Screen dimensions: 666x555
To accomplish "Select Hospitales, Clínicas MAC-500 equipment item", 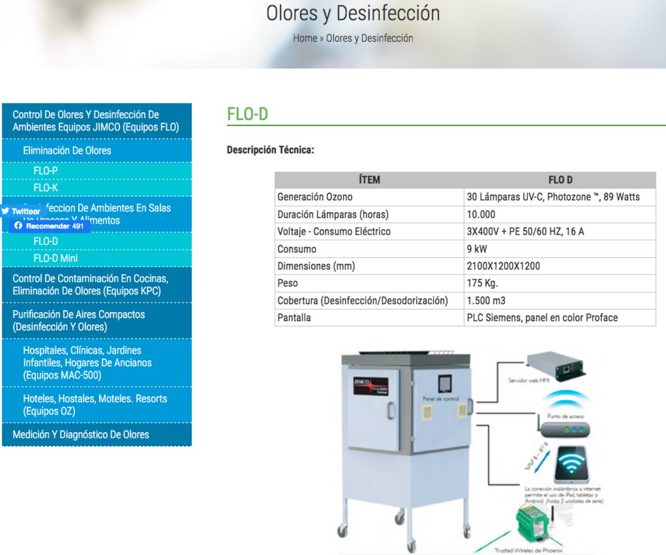I will coord(87,363).
